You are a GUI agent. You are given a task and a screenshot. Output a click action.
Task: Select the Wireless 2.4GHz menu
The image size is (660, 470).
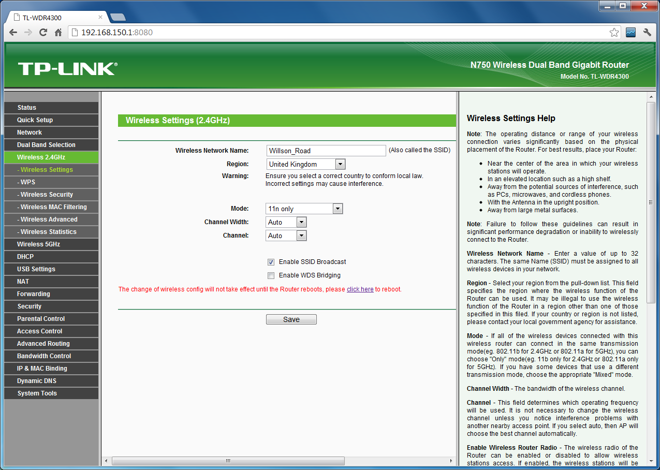pyautogui.click(x=51, y=157)
